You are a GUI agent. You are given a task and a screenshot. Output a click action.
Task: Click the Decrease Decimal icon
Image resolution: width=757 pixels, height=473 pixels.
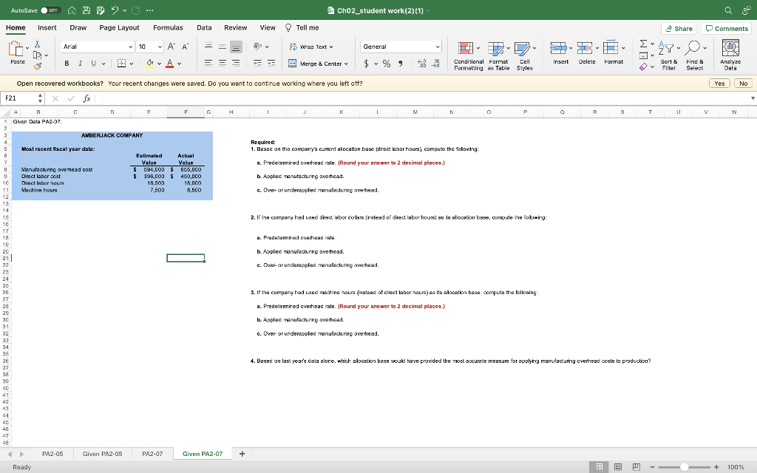(x=435, y=64)
